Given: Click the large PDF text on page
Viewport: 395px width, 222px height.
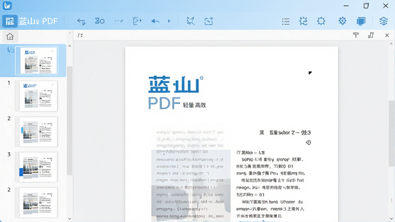Looking at the screenshot, I should pyautogui.click(x=164, y=103).
